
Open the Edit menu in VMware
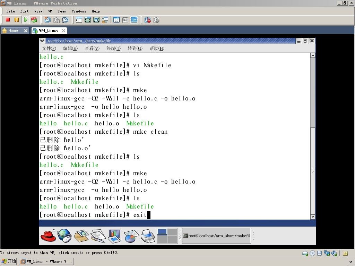coord(24,11)
